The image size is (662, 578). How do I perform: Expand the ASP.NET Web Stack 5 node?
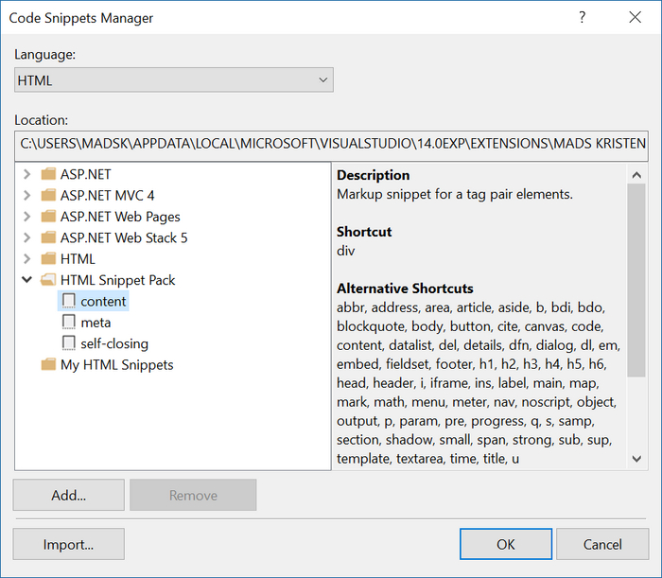[x=26, y=237]
